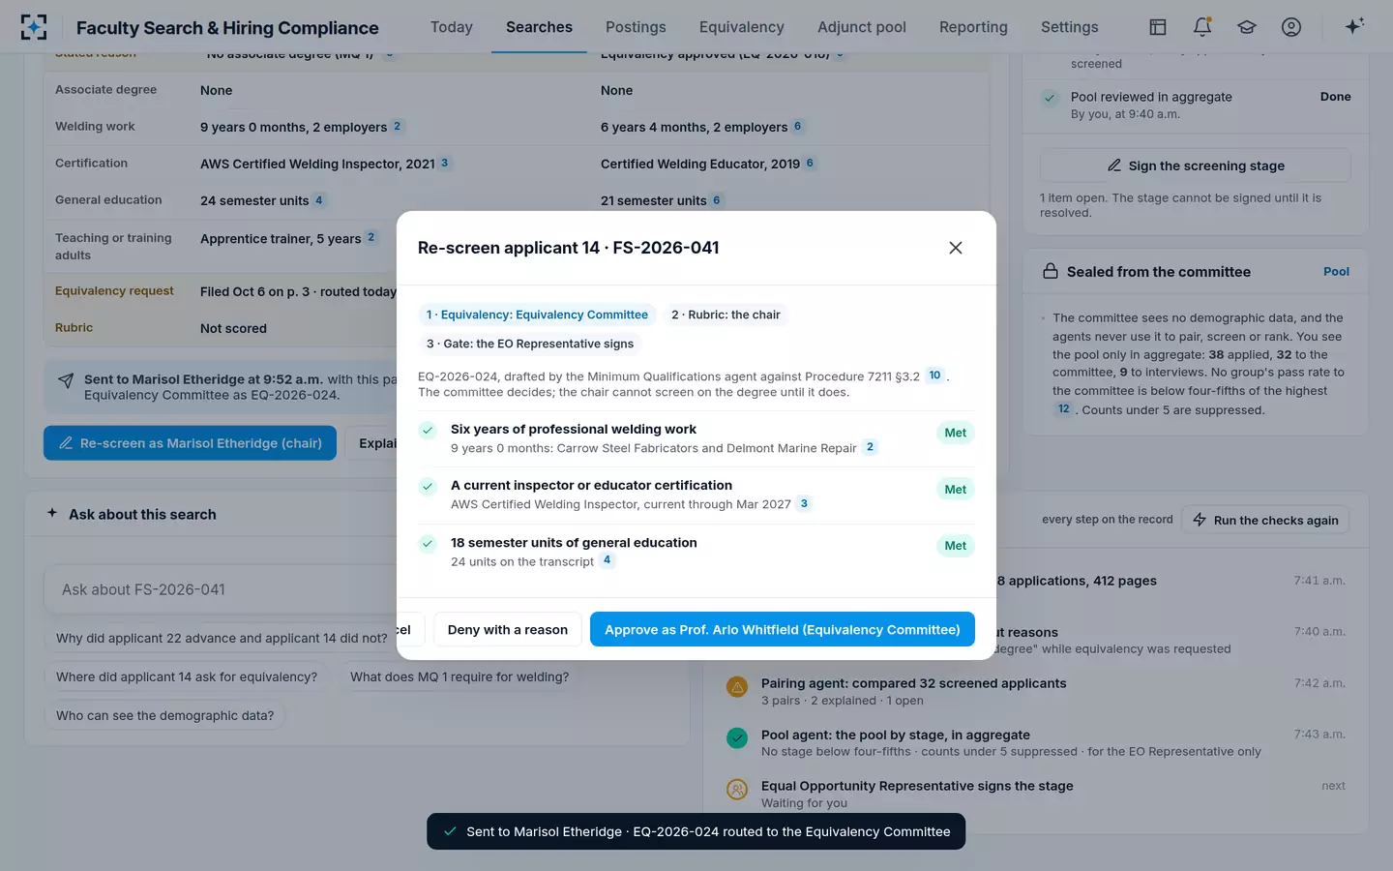This screenshot has width=1393, height=871.
Task: Select step 3 Gate: the EO Representative signs chip
Action: click(x=530, y=344)
